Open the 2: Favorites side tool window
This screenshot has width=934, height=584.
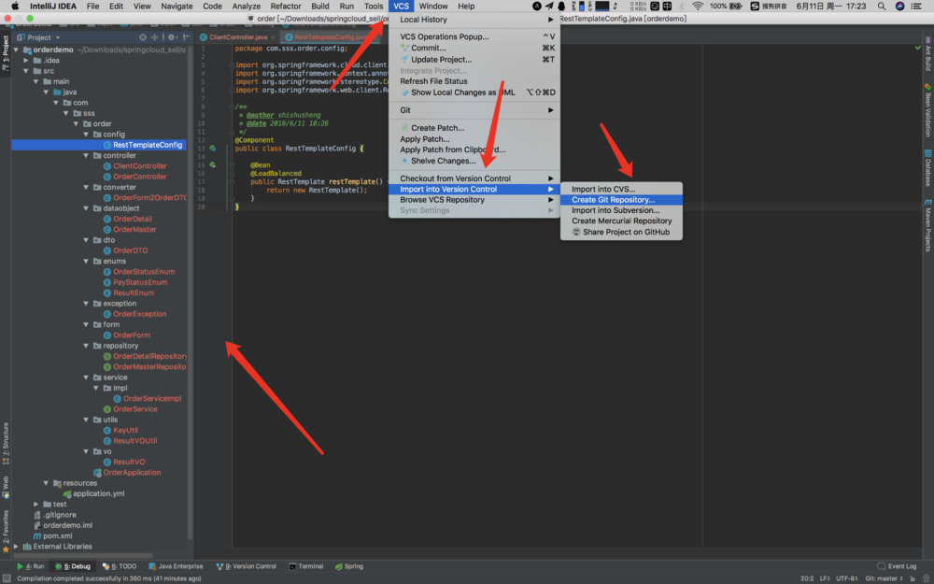point(6,531)
